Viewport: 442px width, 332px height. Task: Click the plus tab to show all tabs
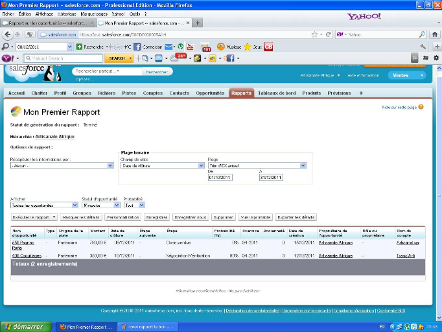361,93
